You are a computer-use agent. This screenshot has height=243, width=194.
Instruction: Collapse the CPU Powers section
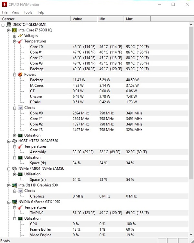point(15,75)
